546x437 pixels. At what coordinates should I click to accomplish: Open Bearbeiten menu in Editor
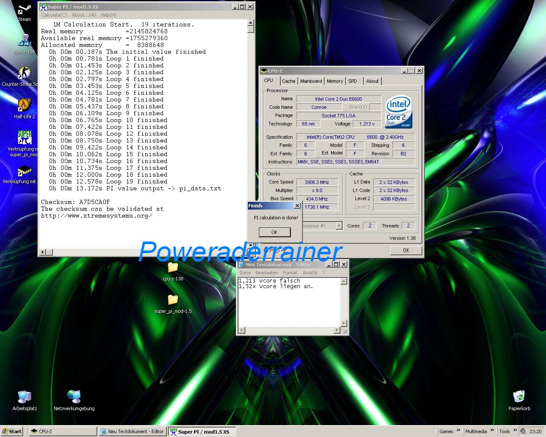click(267, 273)
